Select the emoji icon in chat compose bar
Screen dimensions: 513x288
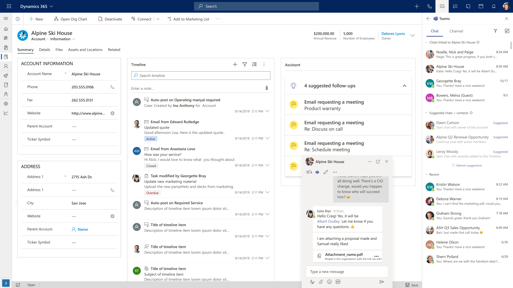(329, 282)
